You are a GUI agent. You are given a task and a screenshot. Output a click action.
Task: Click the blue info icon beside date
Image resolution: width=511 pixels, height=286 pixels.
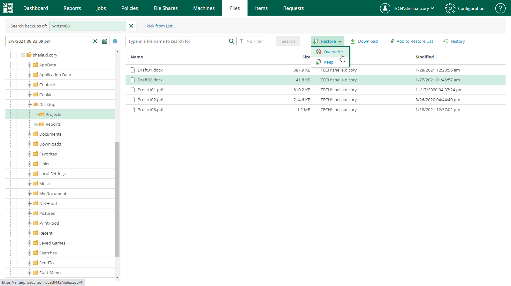coord(115,41)
